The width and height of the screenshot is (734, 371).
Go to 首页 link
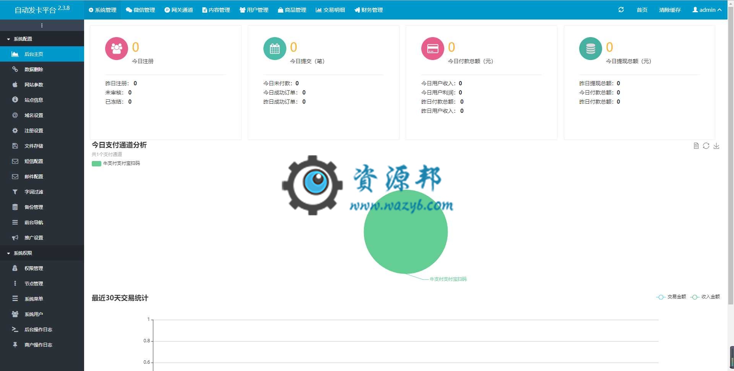pos(642,10)
